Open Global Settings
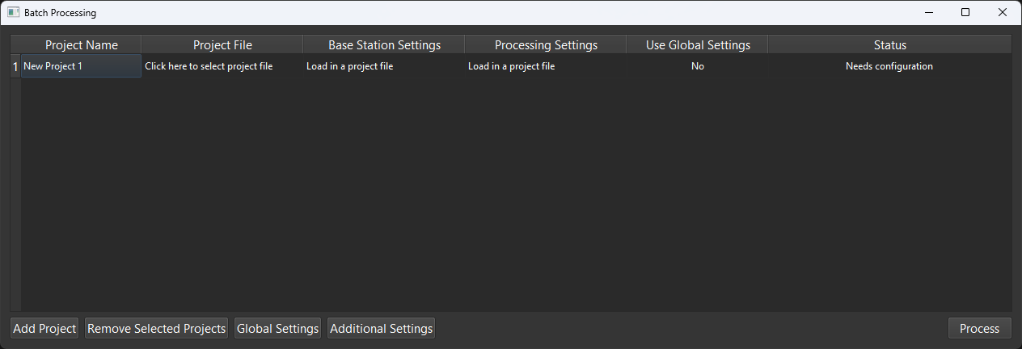The image size is (1022, 349). tap(277, 328)
